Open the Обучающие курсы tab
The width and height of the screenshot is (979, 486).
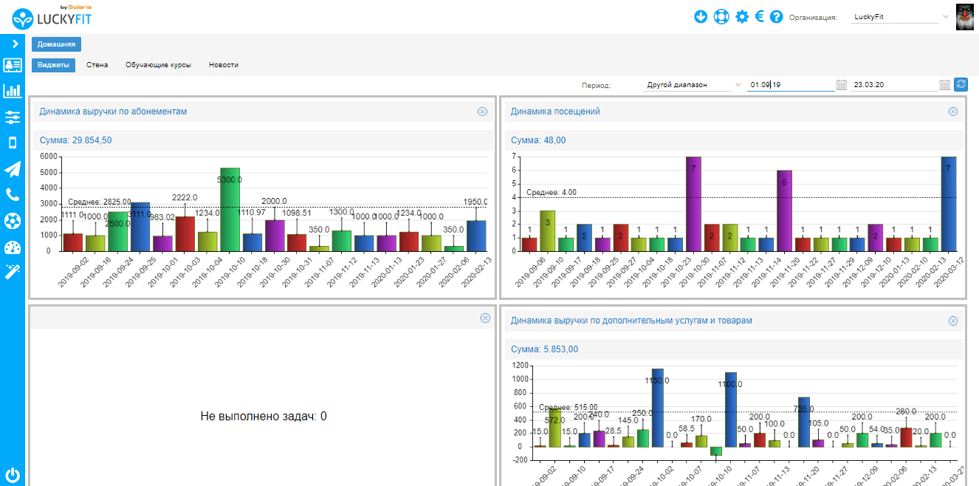click(158, 65)
